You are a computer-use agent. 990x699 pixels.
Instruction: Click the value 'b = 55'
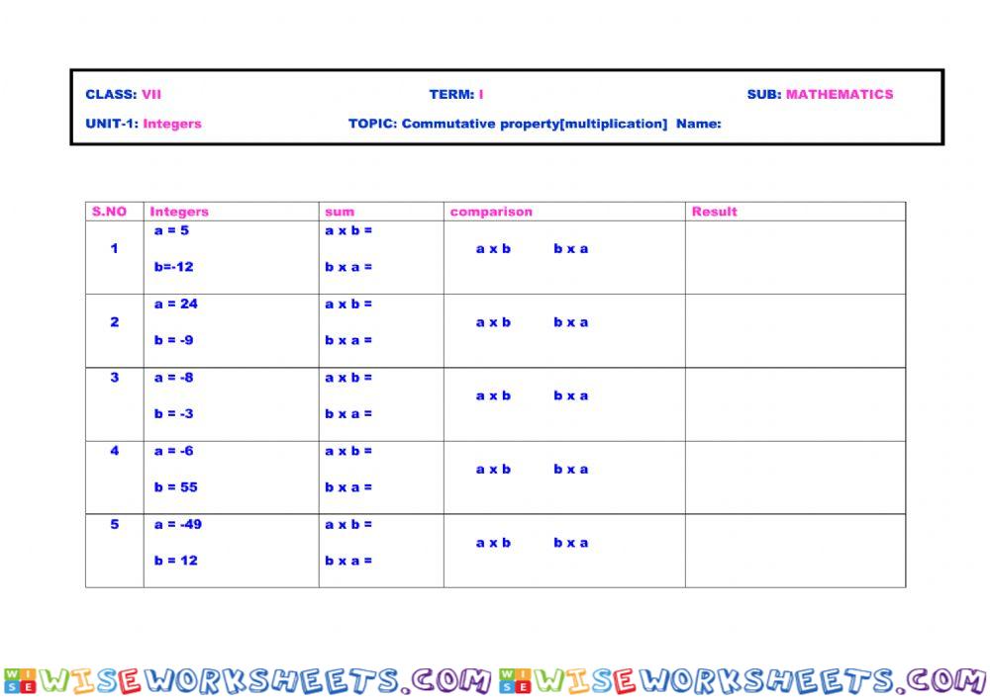click(176, 487)
